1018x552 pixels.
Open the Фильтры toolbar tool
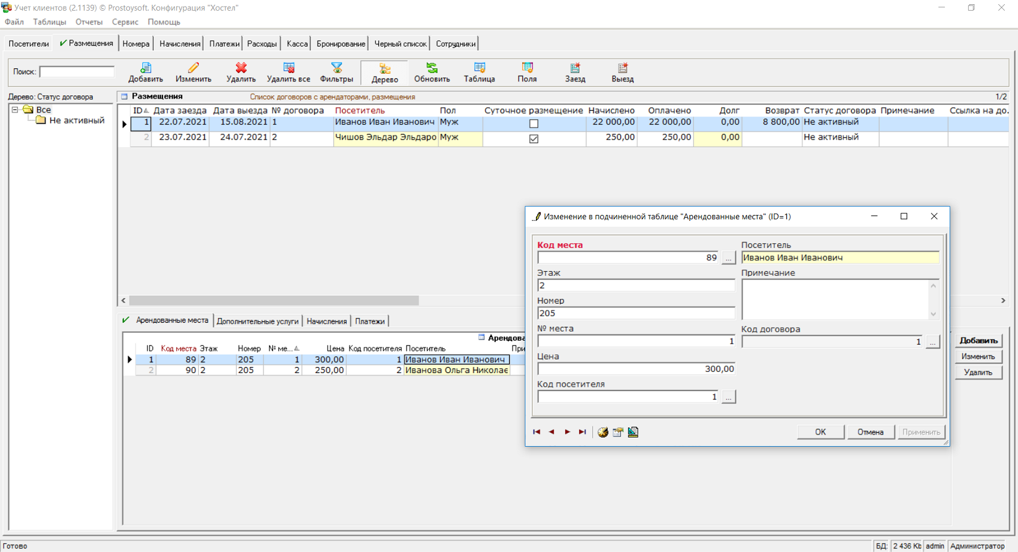click(x=337, y=68)
